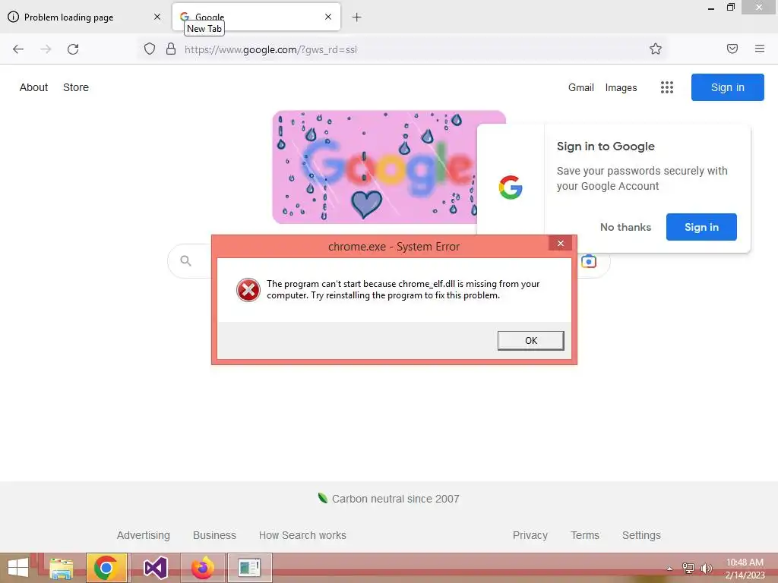Open the Images link
Viewport: 778px width, 583px height.
[x=621, y=88]
